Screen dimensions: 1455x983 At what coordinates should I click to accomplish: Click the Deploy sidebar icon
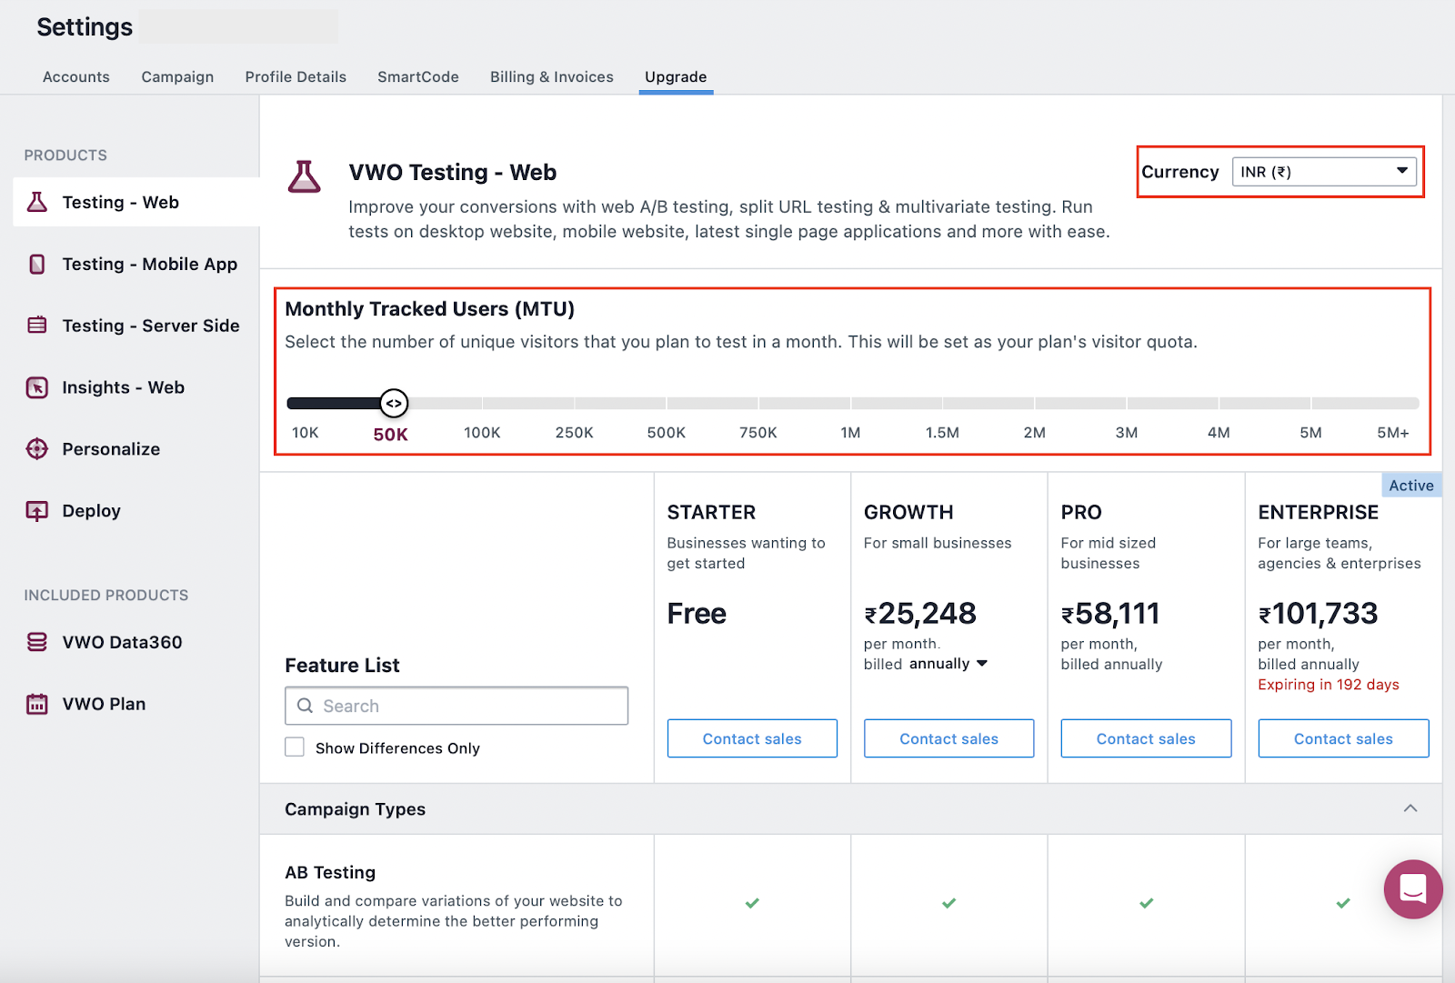tap(37, 511)
